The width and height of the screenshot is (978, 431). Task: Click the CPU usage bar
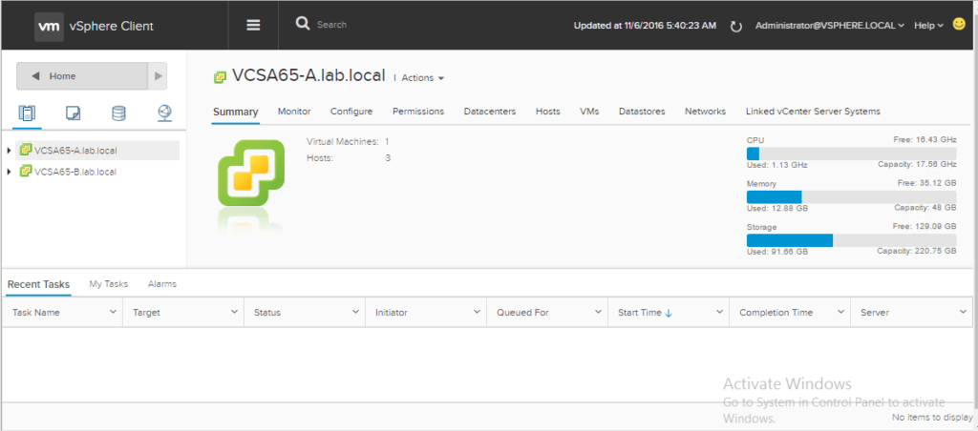[x=851, y=154]
